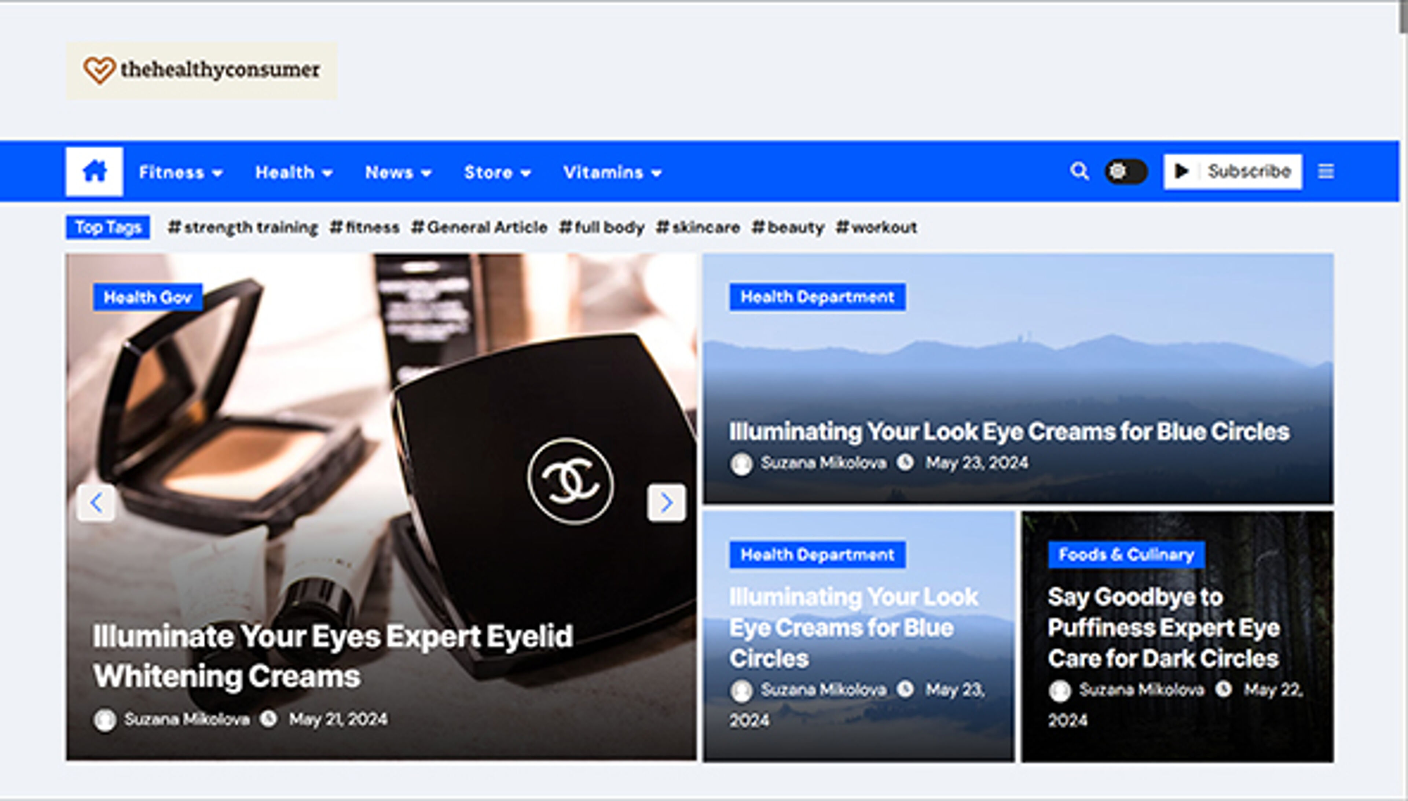Open the News menu item
The image size is (1408, 801).
[398, 173]
